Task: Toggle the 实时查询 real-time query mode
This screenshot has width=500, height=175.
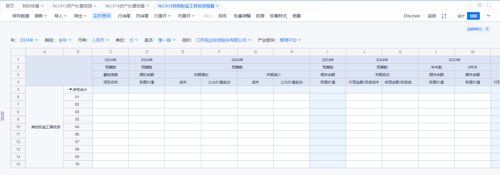Action: [102, 16]
